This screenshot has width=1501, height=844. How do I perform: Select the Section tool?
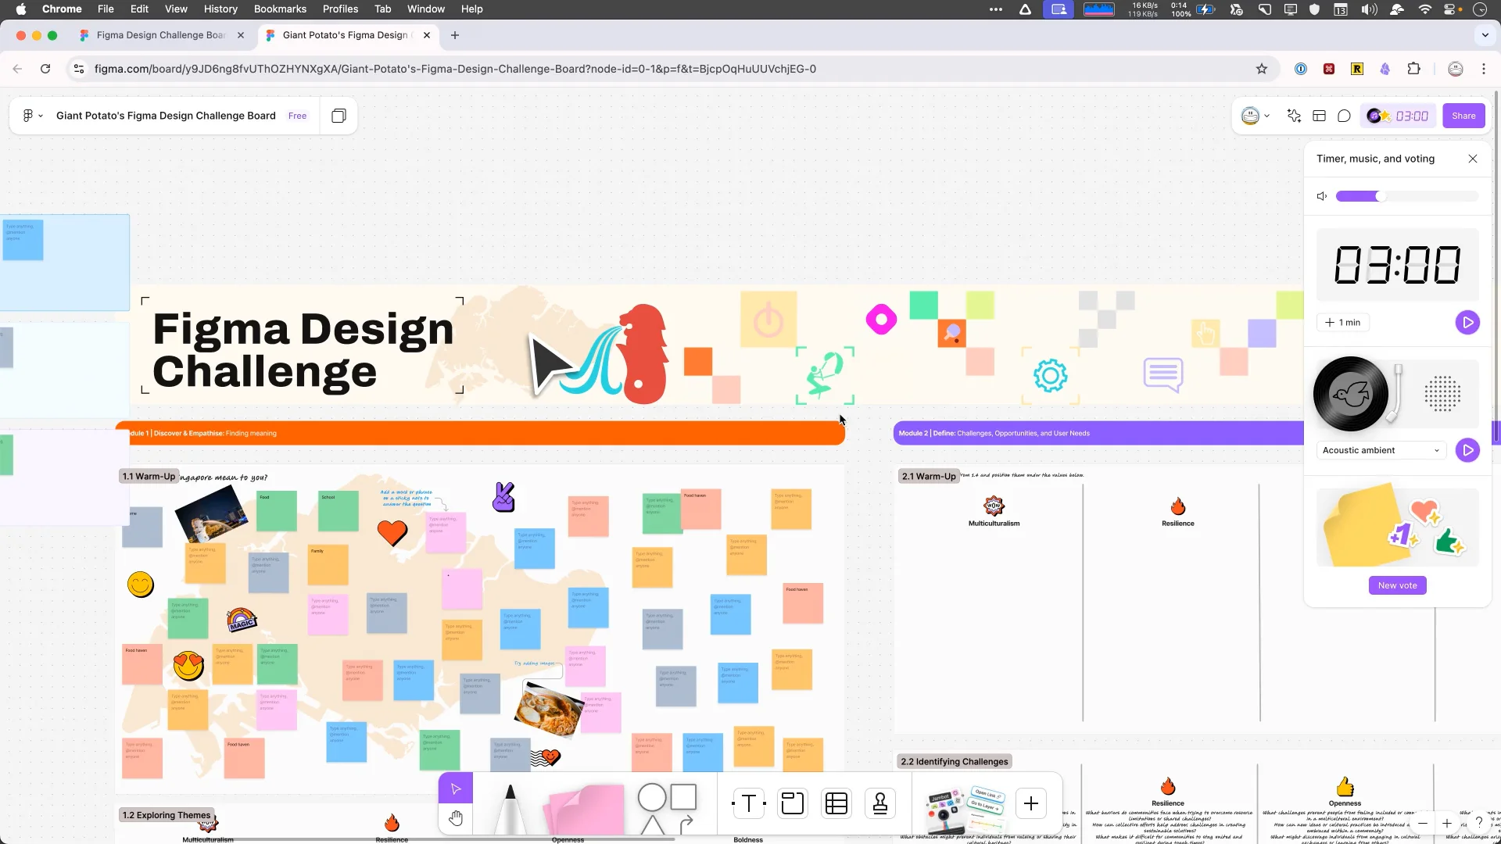pyautogui.click(x=793, y=803)
